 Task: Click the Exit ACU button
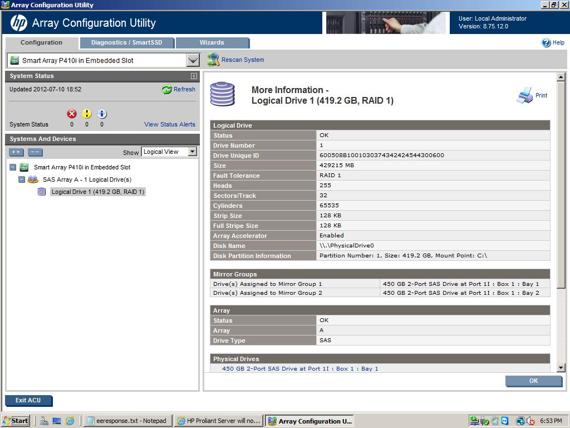28,400
